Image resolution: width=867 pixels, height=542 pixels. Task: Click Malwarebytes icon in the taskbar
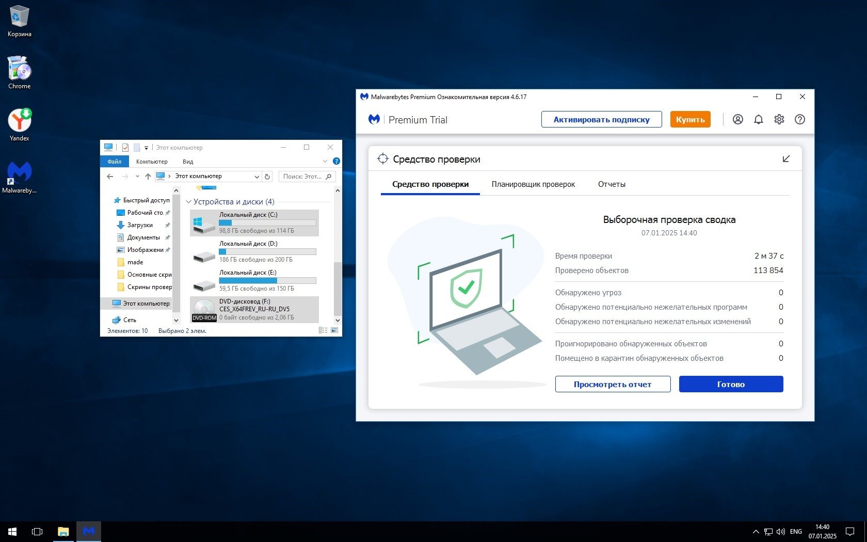[x=89, y=531]
